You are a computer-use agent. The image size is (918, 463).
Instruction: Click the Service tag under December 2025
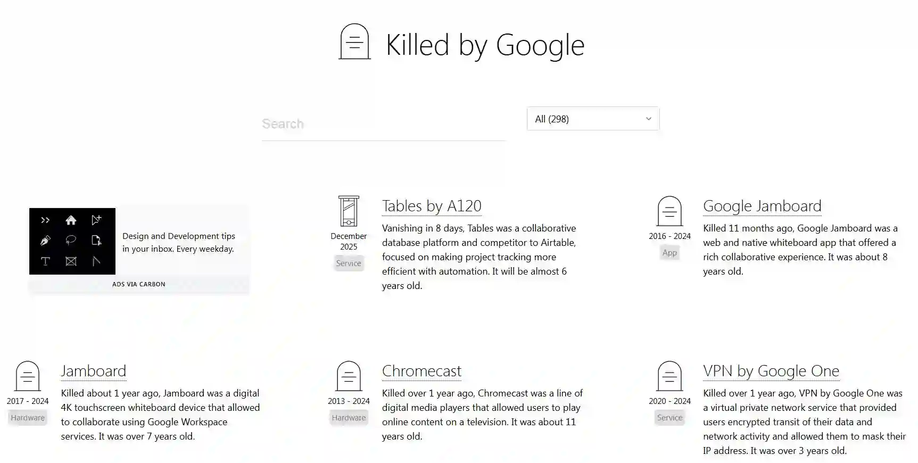[x=349, y=263]
